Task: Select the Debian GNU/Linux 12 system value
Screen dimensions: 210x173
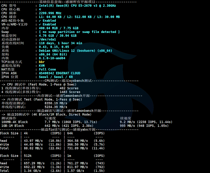Action: tap(76, 51)
